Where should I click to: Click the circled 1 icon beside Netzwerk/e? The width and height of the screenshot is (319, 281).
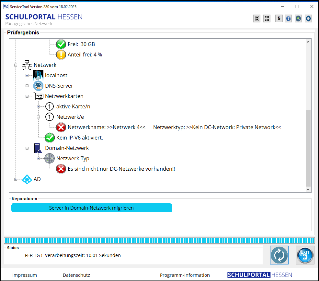coord(50,117)
